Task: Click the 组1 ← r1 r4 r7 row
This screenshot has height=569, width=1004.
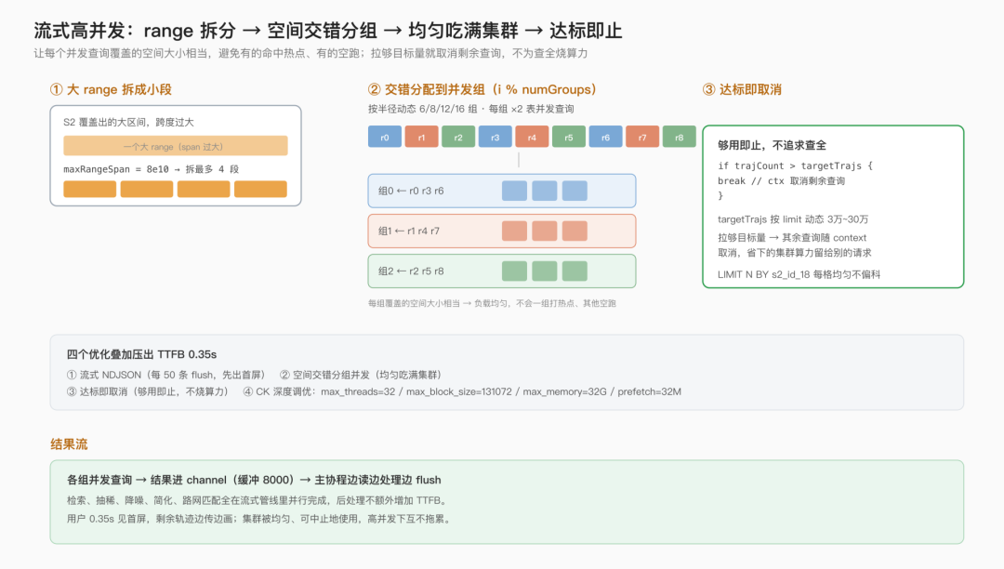Action: 502,232
